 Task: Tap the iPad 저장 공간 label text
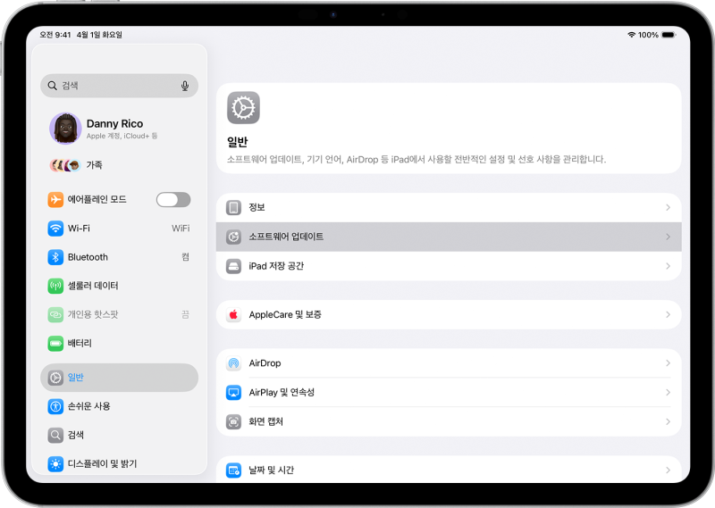pyautogui.click(x=276, y=266)
